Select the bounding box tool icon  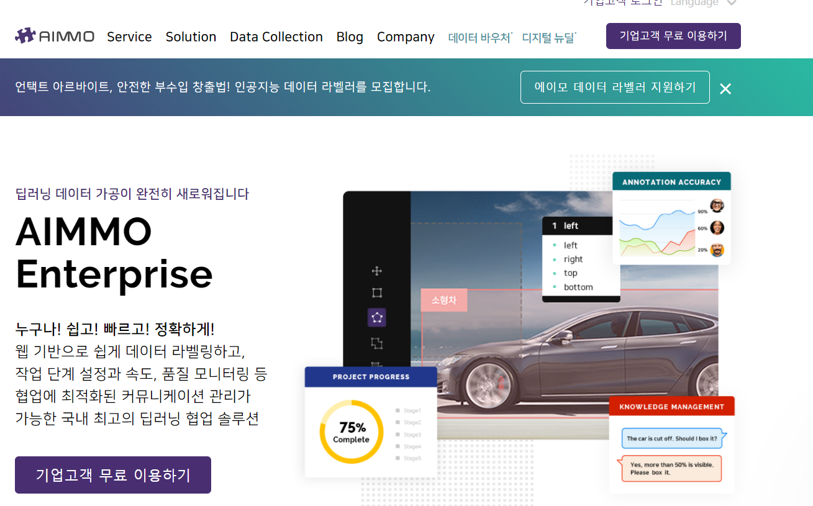click(376, 293)
